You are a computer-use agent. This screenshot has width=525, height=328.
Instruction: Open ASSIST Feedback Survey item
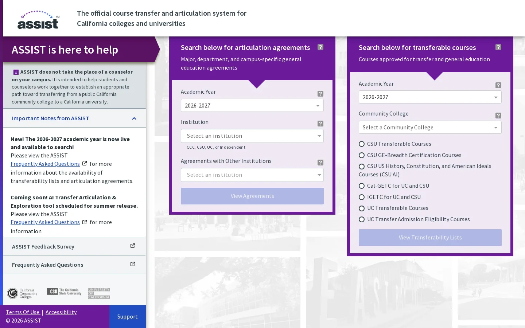click(x=74, y=246)
